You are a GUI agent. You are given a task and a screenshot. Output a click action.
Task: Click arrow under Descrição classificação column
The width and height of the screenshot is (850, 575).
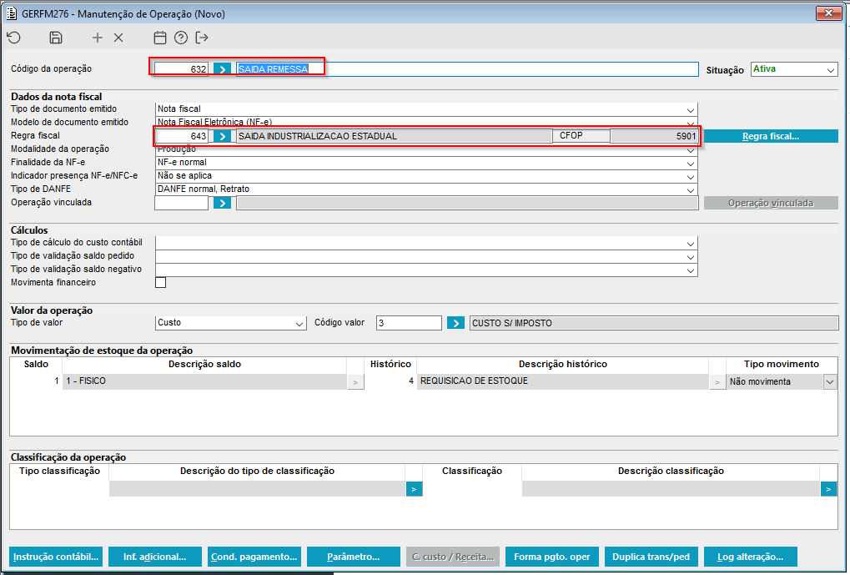(828, 489)
